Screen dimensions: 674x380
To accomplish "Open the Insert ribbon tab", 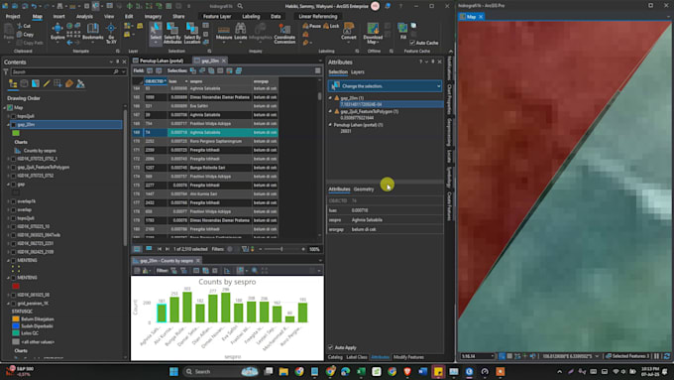I will click(x=58, y=16).
